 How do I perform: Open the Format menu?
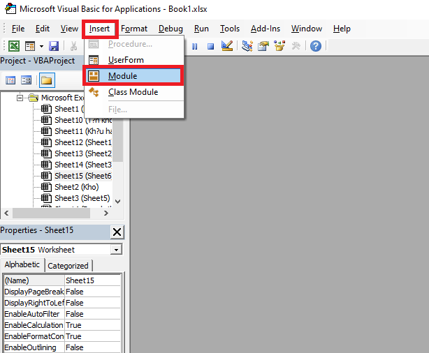pyautogui.click(x=134, y=29)
